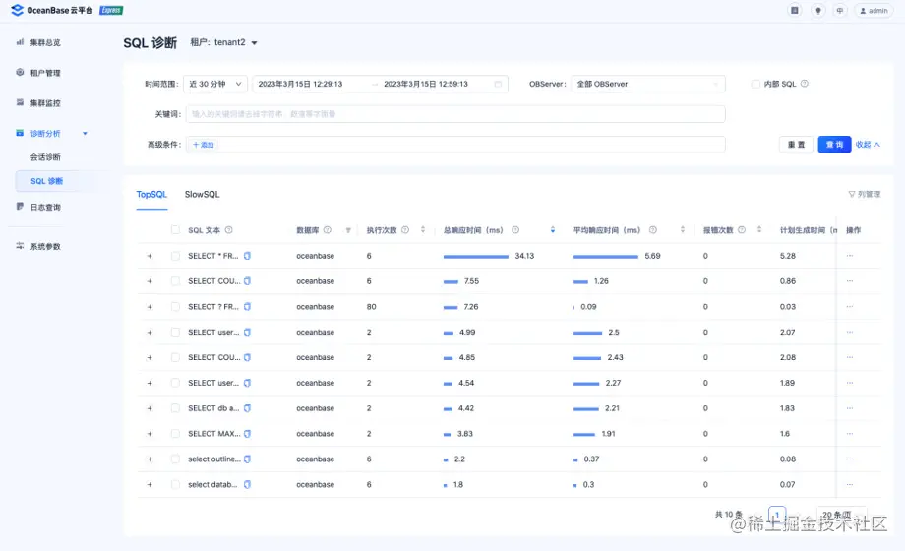Click the 重置 reset button

tap(796, 145)
